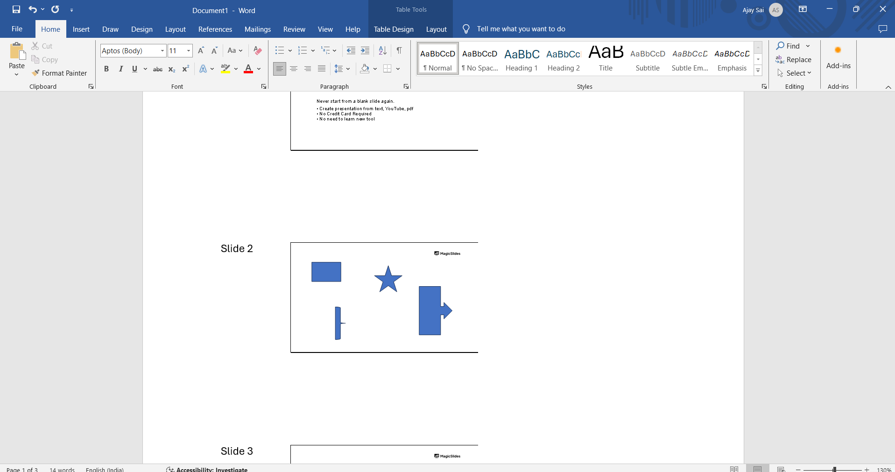Open Ribbon Display Options
The width and height of the screenshot is (895, 472).
[x=803, y=9]
